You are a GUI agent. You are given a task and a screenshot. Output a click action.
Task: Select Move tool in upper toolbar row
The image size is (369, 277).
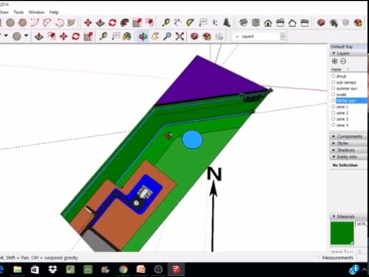point(88,23)
